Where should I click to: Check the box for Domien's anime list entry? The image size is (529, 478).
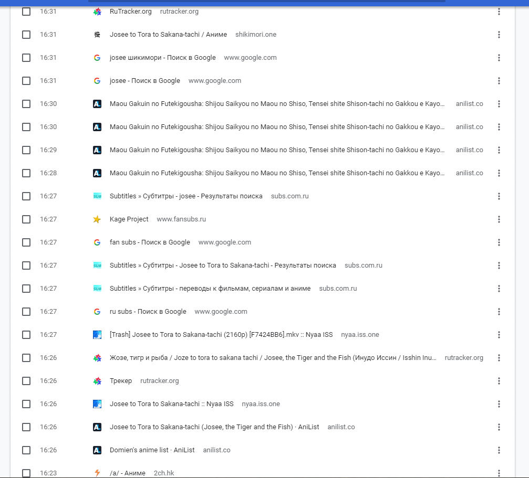[x=26, y=450]
